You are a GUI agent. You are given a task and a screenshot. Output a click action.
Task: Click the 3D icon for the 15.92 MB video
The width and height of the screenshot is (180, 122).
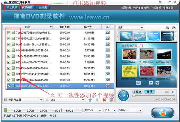point(108,80)
